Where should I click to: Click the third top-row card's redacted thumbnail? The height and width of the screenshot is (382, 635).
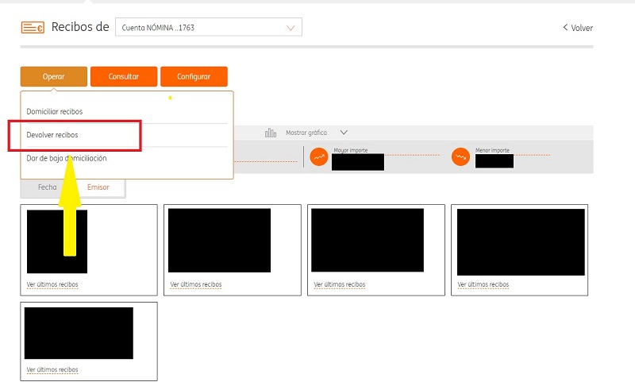367,241
